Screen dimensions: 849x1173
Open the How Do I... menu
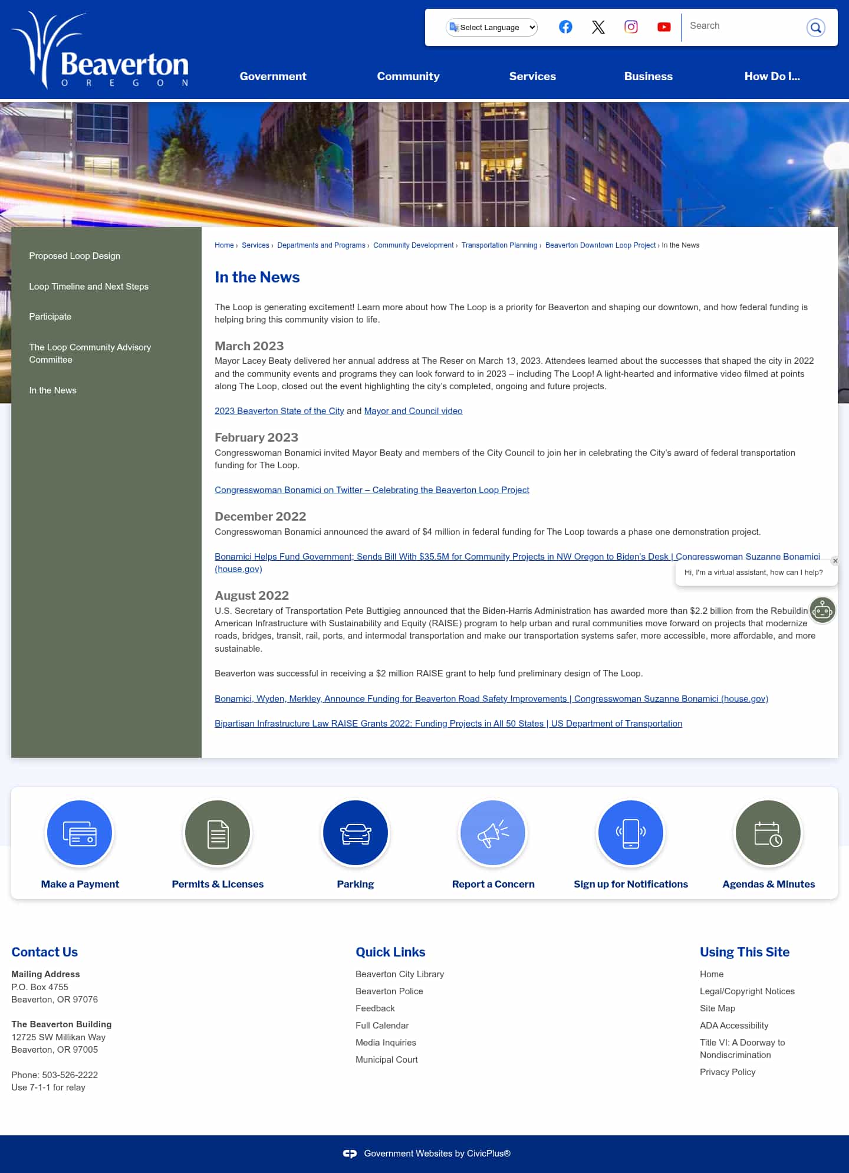coord(772,76)
